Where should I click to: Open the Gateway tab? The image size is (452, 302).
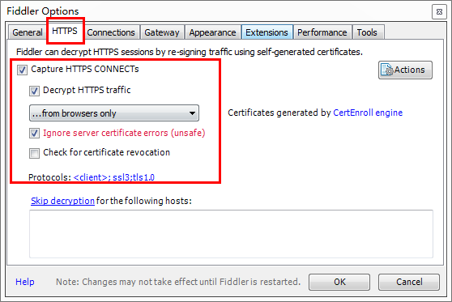162,32
